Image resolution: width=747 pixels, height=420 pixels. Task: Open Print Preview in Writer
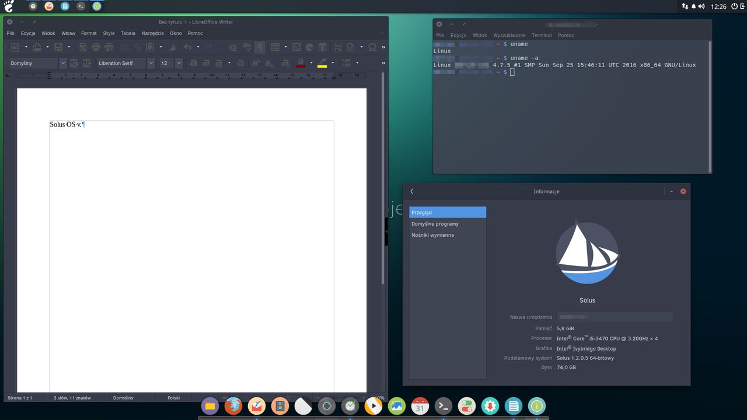click(109, 47)
